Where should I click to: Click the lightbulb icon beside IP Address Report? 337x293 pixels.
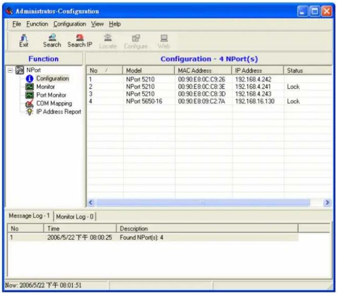(29, 112)
